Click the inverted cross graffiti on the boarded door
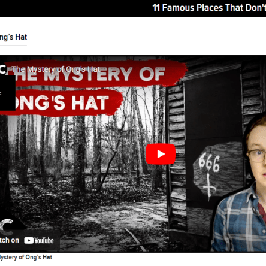The width and height of the screenshot is (266, 266). pyautogui.click(x=209, y=186)
